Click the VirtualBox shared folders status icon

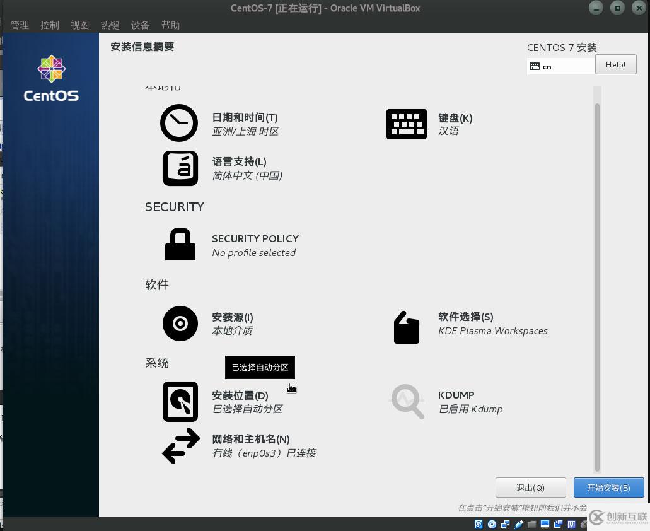click(532, 525)
